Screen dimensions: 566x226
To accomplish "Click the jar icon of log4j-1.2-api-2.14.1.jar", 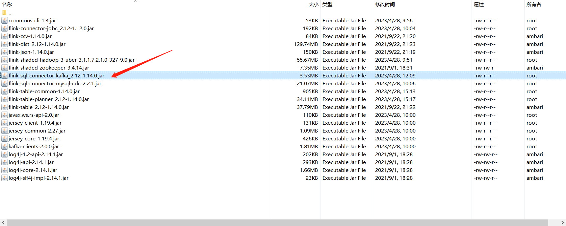I will coord(5,154).
